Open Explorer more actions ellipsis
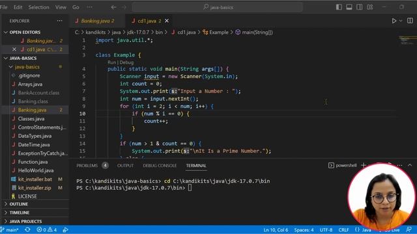The width and height of the screenshot is (417, 234). [x=59, y=21]
